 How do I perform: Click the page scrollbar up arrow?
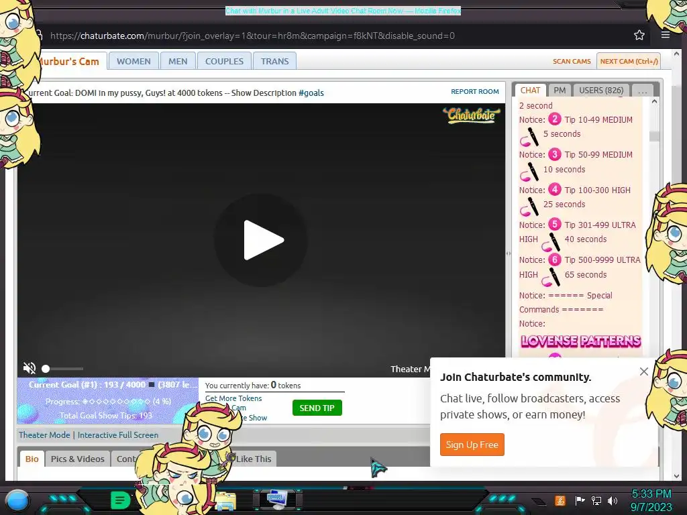[x=676, y=55]
